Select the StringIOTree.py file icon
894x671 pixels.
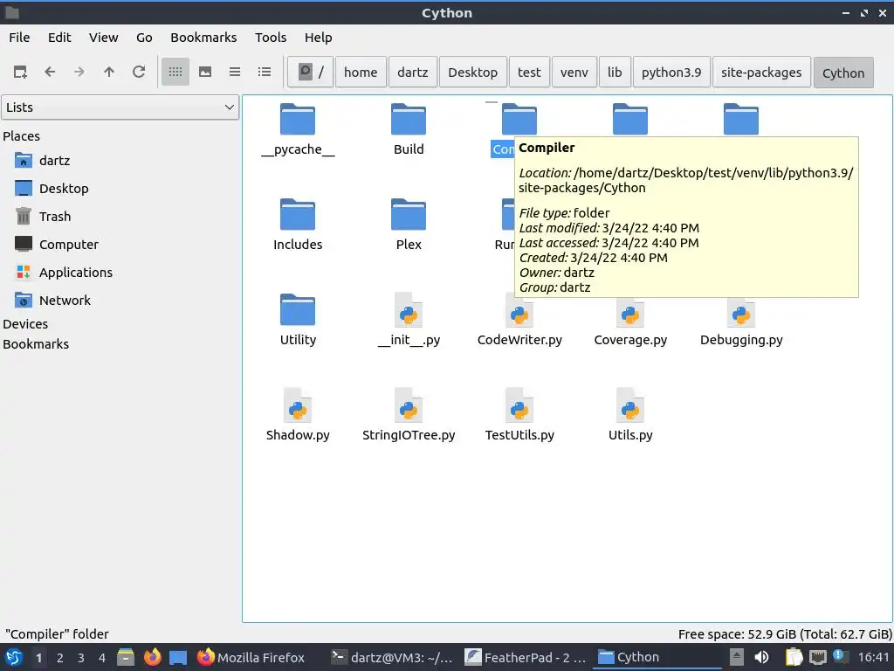pos(409,405)
